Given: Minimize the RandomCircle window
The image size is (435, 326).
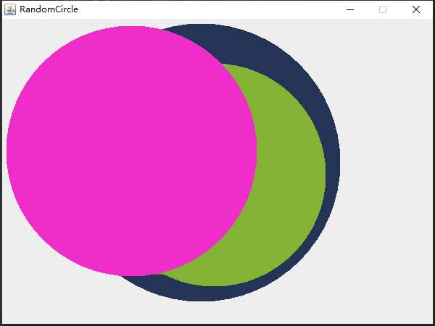Looking at the screenshot, I should coord(350,9).
